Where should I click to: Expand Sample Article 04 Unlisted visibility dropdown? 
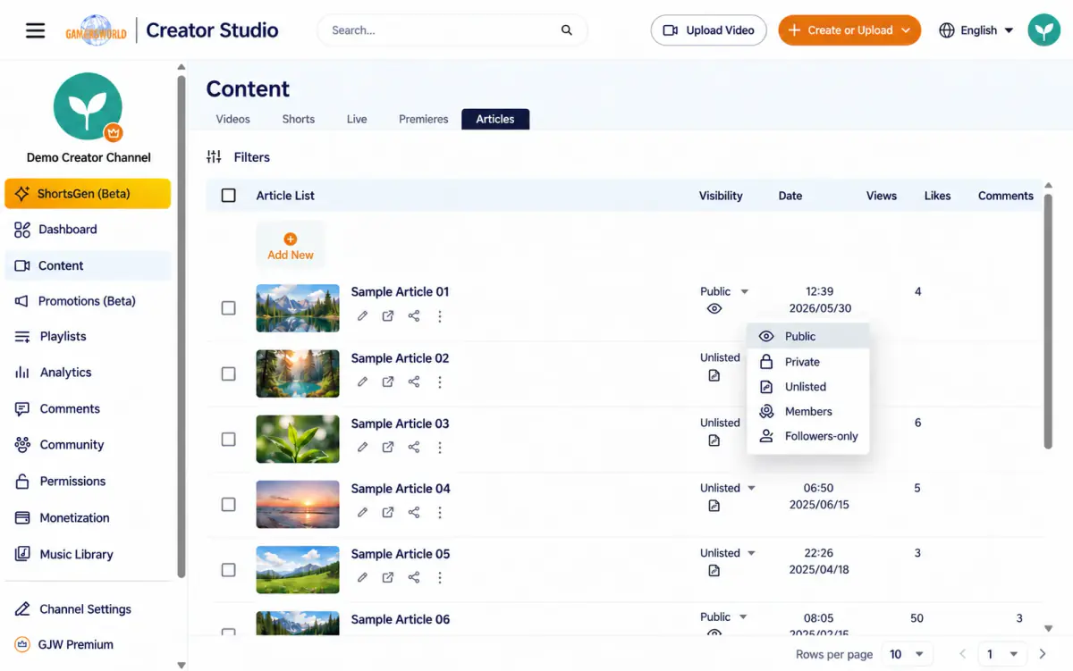tap(751, 489)
